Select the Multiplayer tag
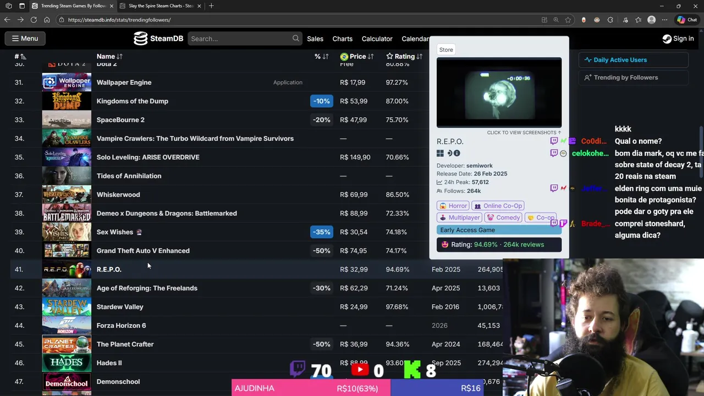Screen dimensions: 704x396 [460, 218]
